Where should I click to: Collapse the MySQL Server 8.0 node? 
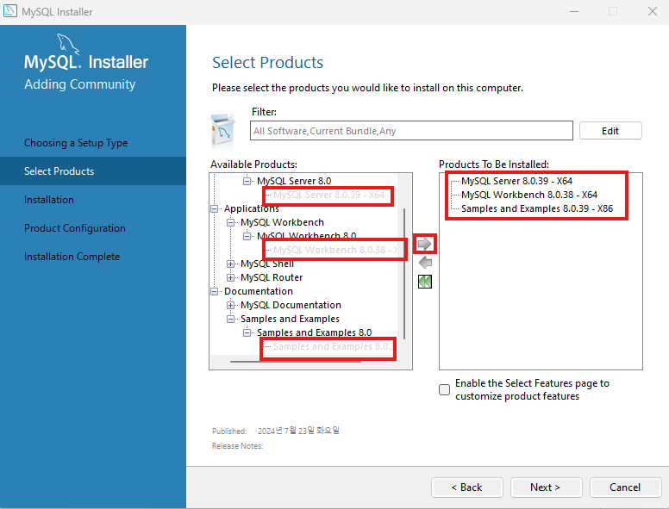coord(247,181)
